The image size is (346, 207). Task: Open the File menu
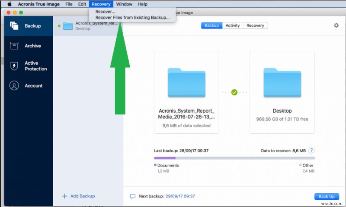point(69,4)
